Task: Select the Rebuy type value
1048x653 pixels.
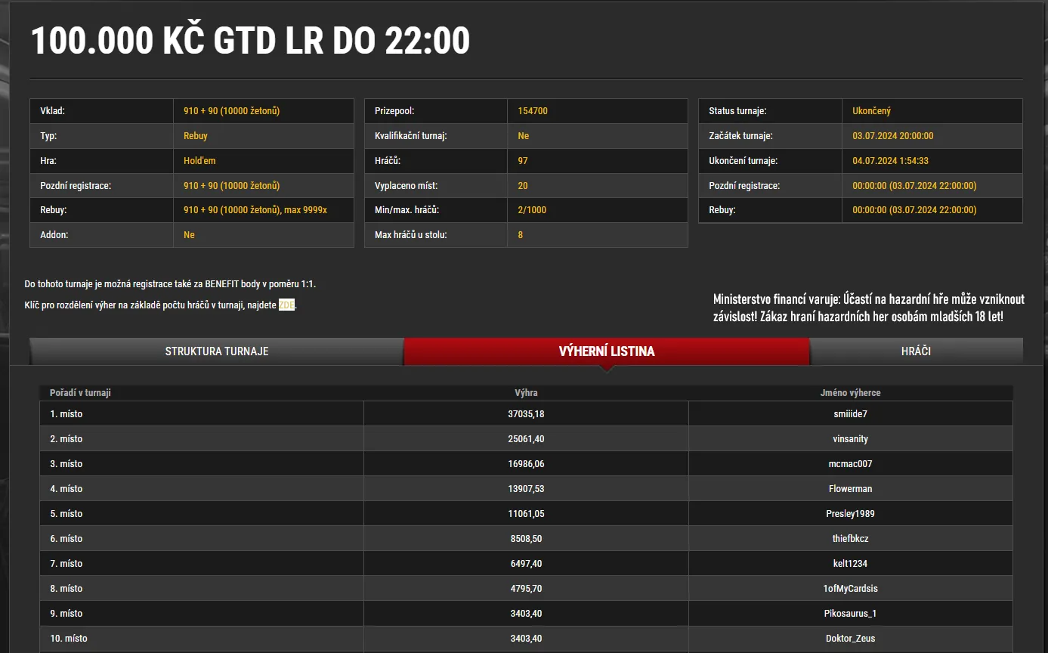Action: click(x=199, y=135)
